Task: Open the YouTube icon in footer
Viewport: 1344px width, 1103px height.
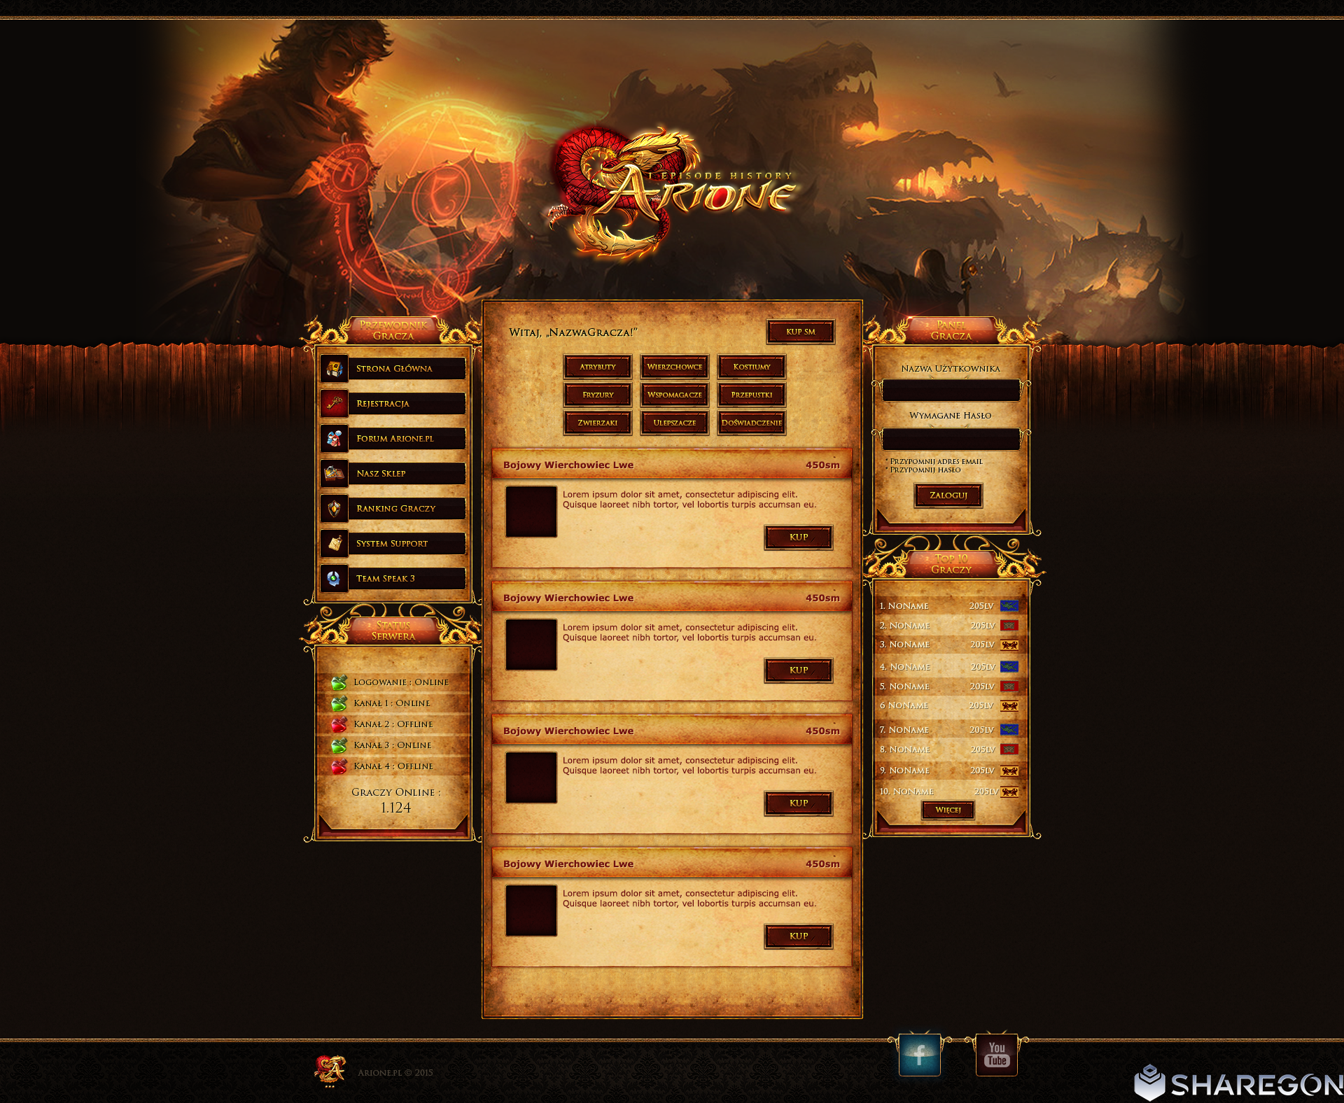Action: pyautogui.click(x=996, y=1054)
